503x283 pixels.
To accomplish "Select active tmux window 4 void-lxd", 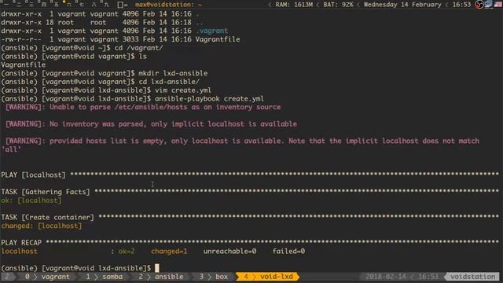I will (268, 277).
